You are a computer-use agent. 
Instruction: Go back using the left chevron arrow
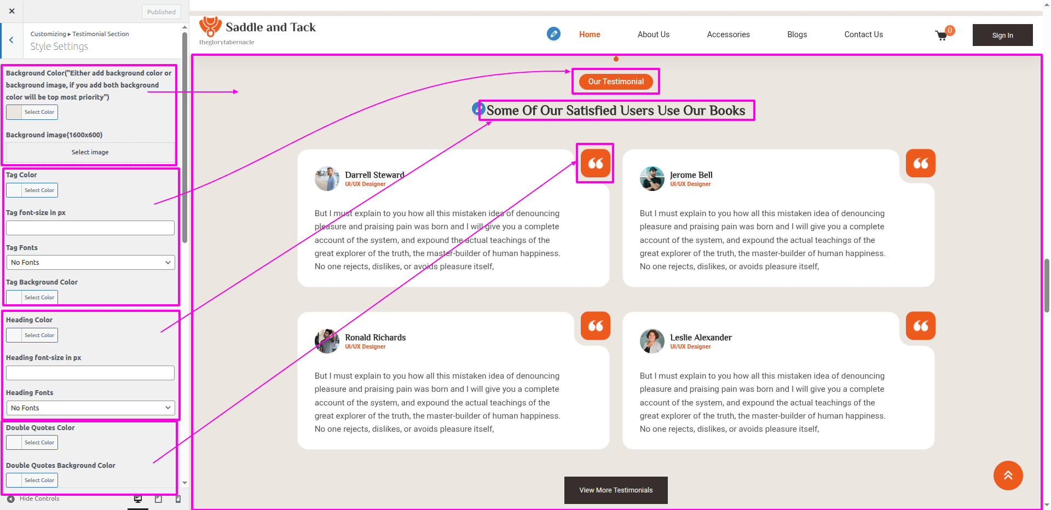(11, 40)
